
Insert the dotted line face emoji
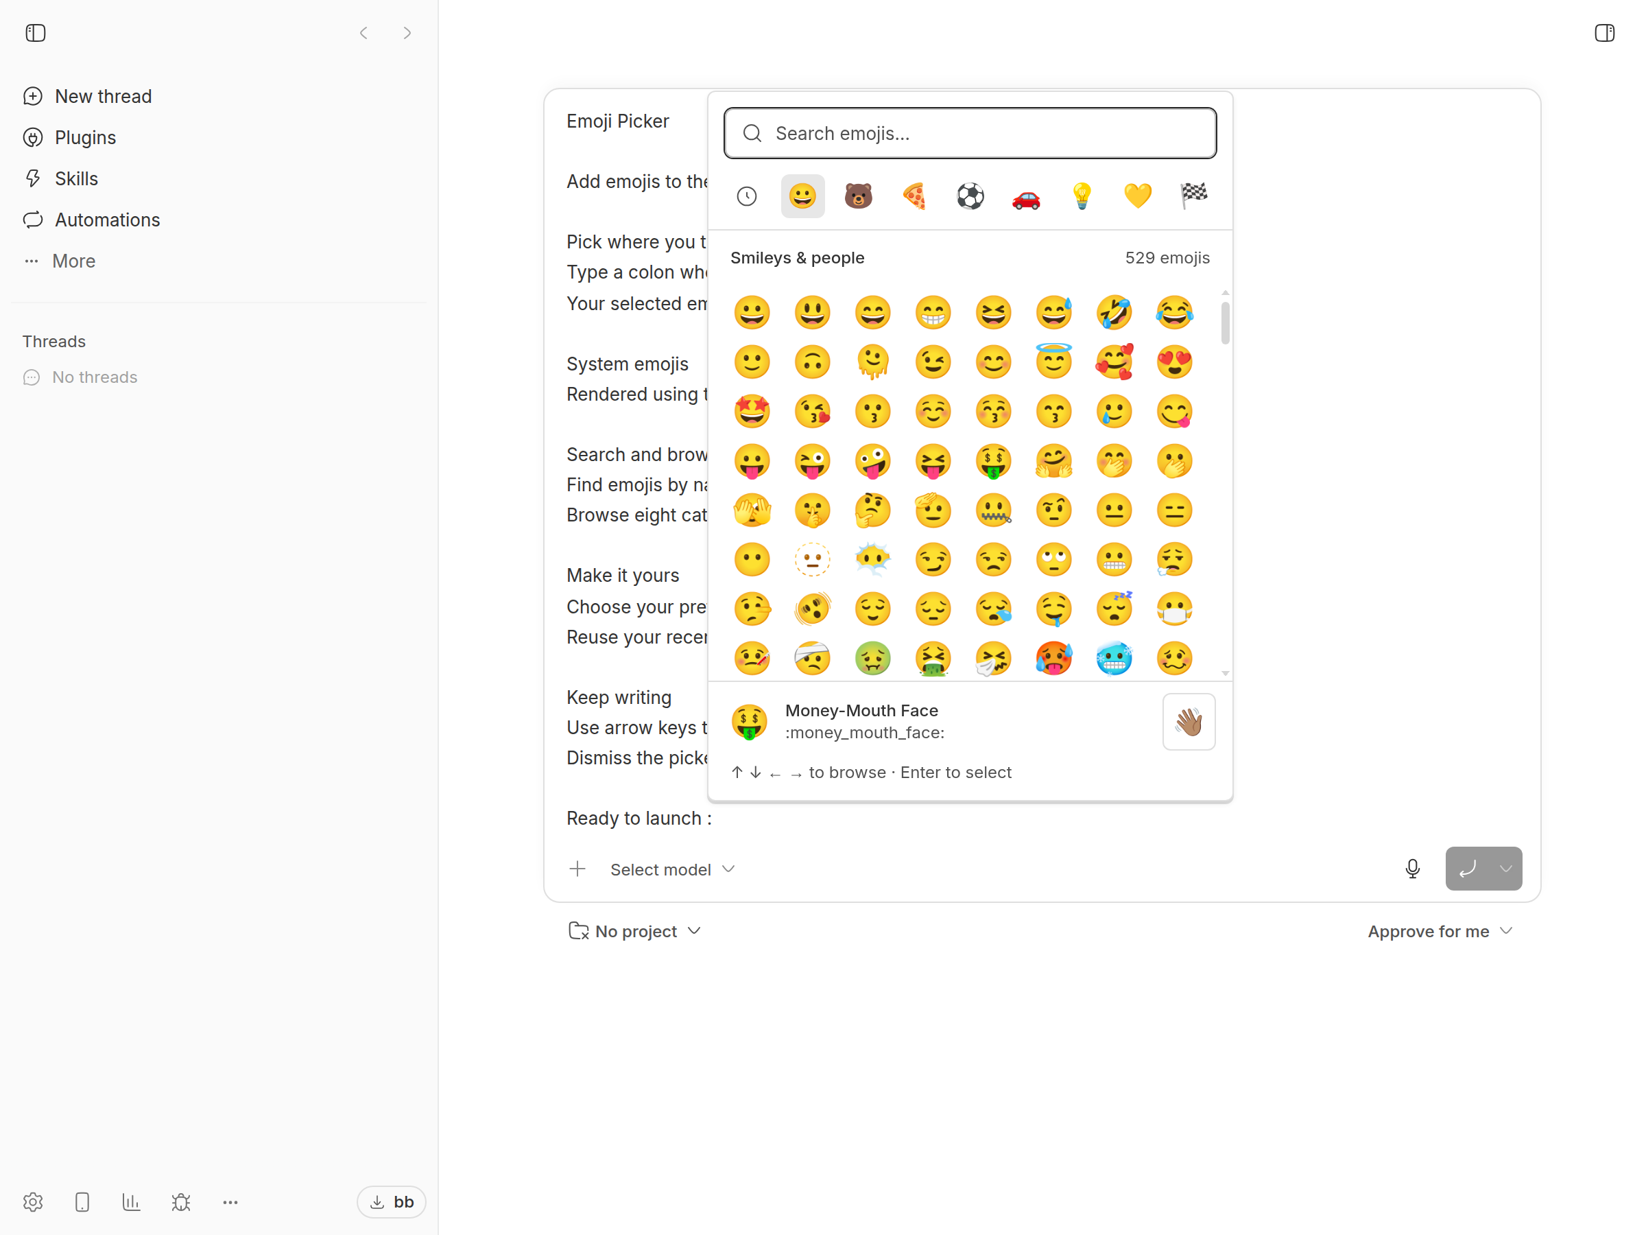coord(812,559)
